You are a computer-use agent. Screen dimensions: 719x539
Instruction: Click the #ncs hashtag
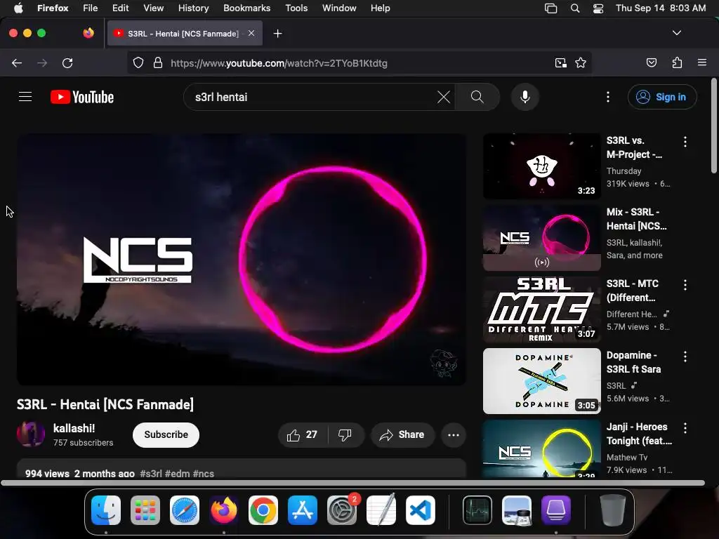(204, 474)
